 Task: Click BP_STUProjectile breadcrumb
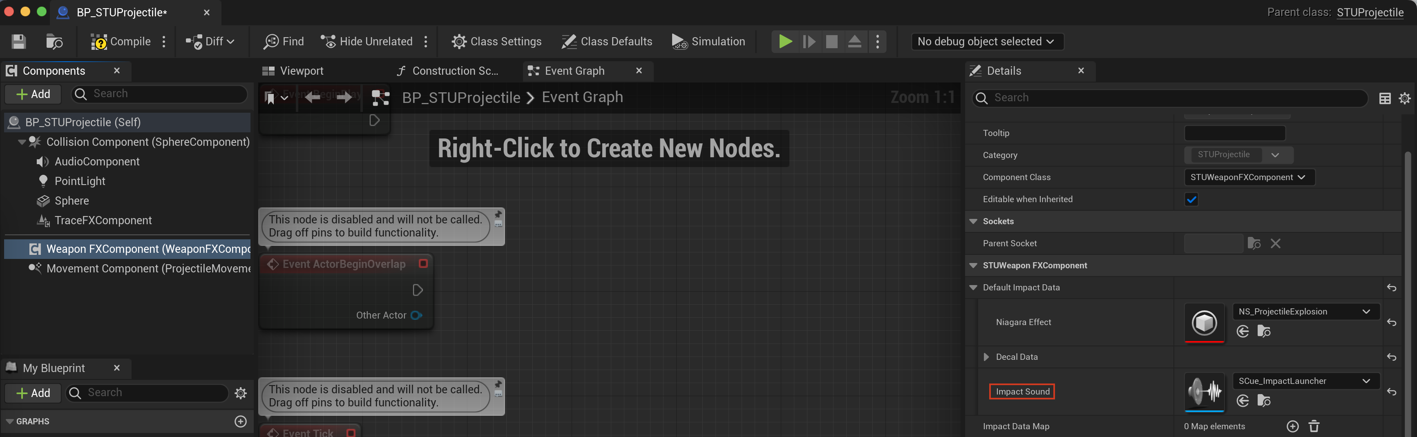point(461,98)
